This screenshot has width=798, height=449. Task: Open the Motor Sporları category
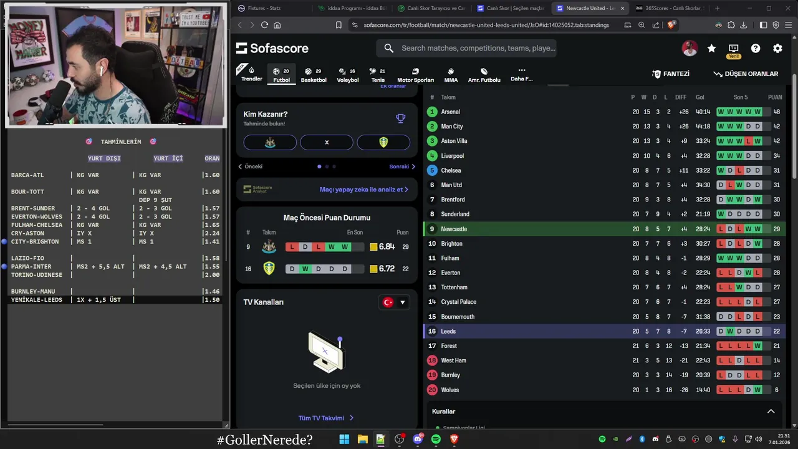[415, 75]
